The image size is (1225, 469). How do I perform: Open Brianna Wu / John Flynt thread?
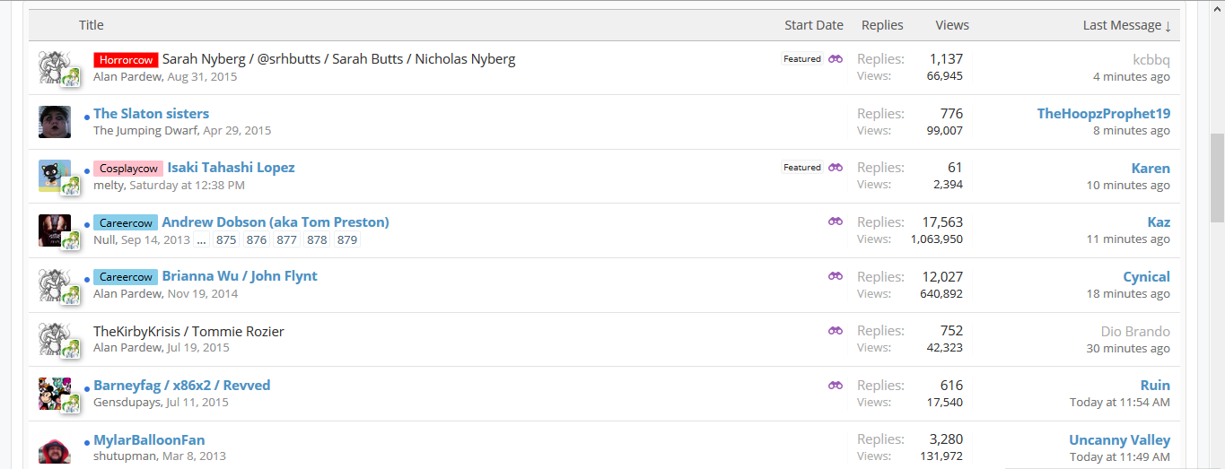(240, 276)
